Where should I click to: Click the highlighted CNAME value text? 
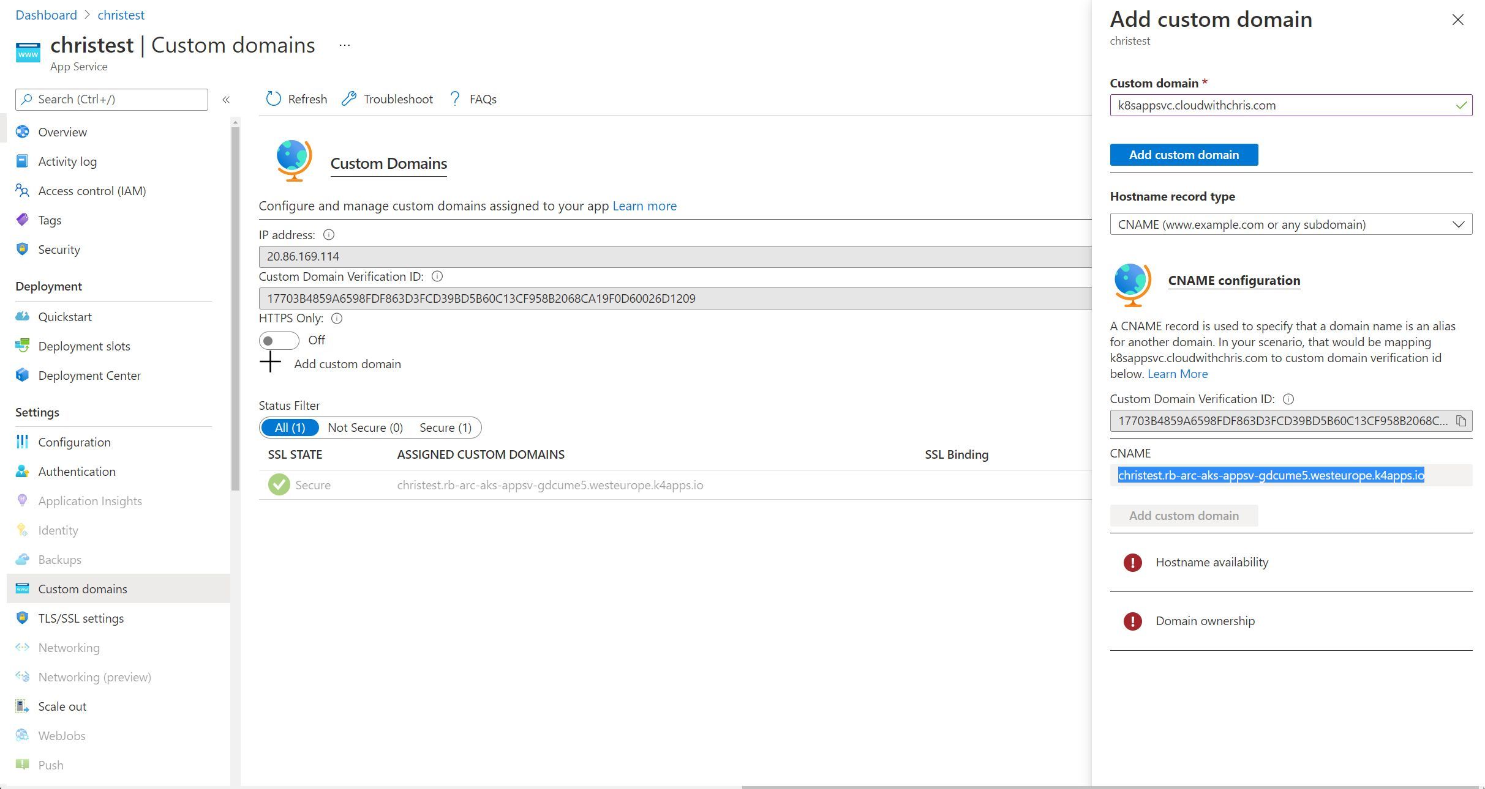(x=1271, y=475)
